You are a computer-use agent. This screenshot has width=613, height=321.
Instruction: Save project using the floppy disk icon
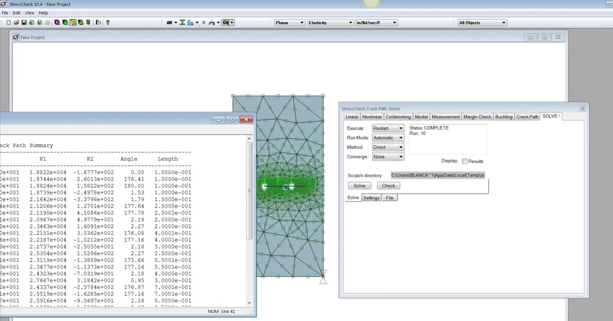(24, 23)
